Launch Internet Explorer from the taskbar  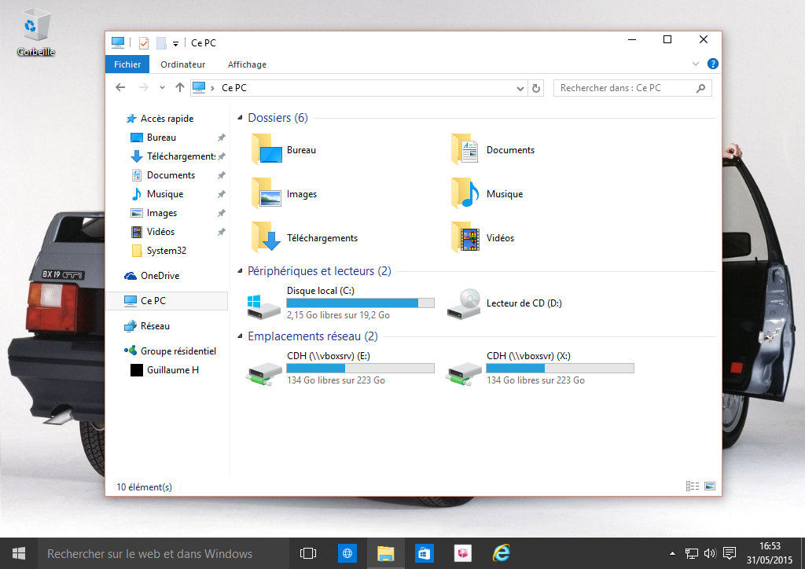point(501,553)
